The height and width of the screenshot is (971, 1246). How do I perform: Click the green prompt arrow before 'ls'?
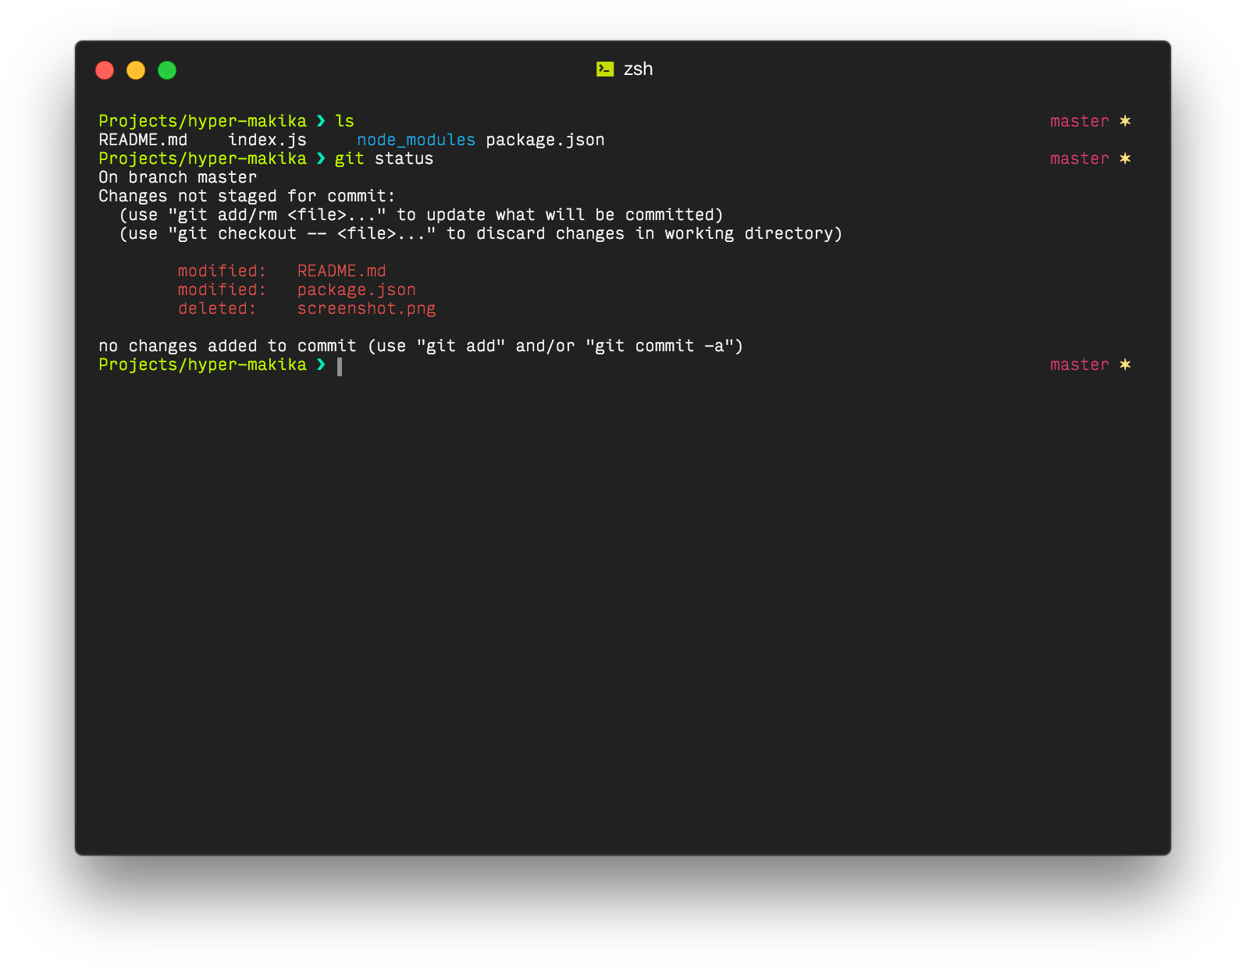(321, 121)
